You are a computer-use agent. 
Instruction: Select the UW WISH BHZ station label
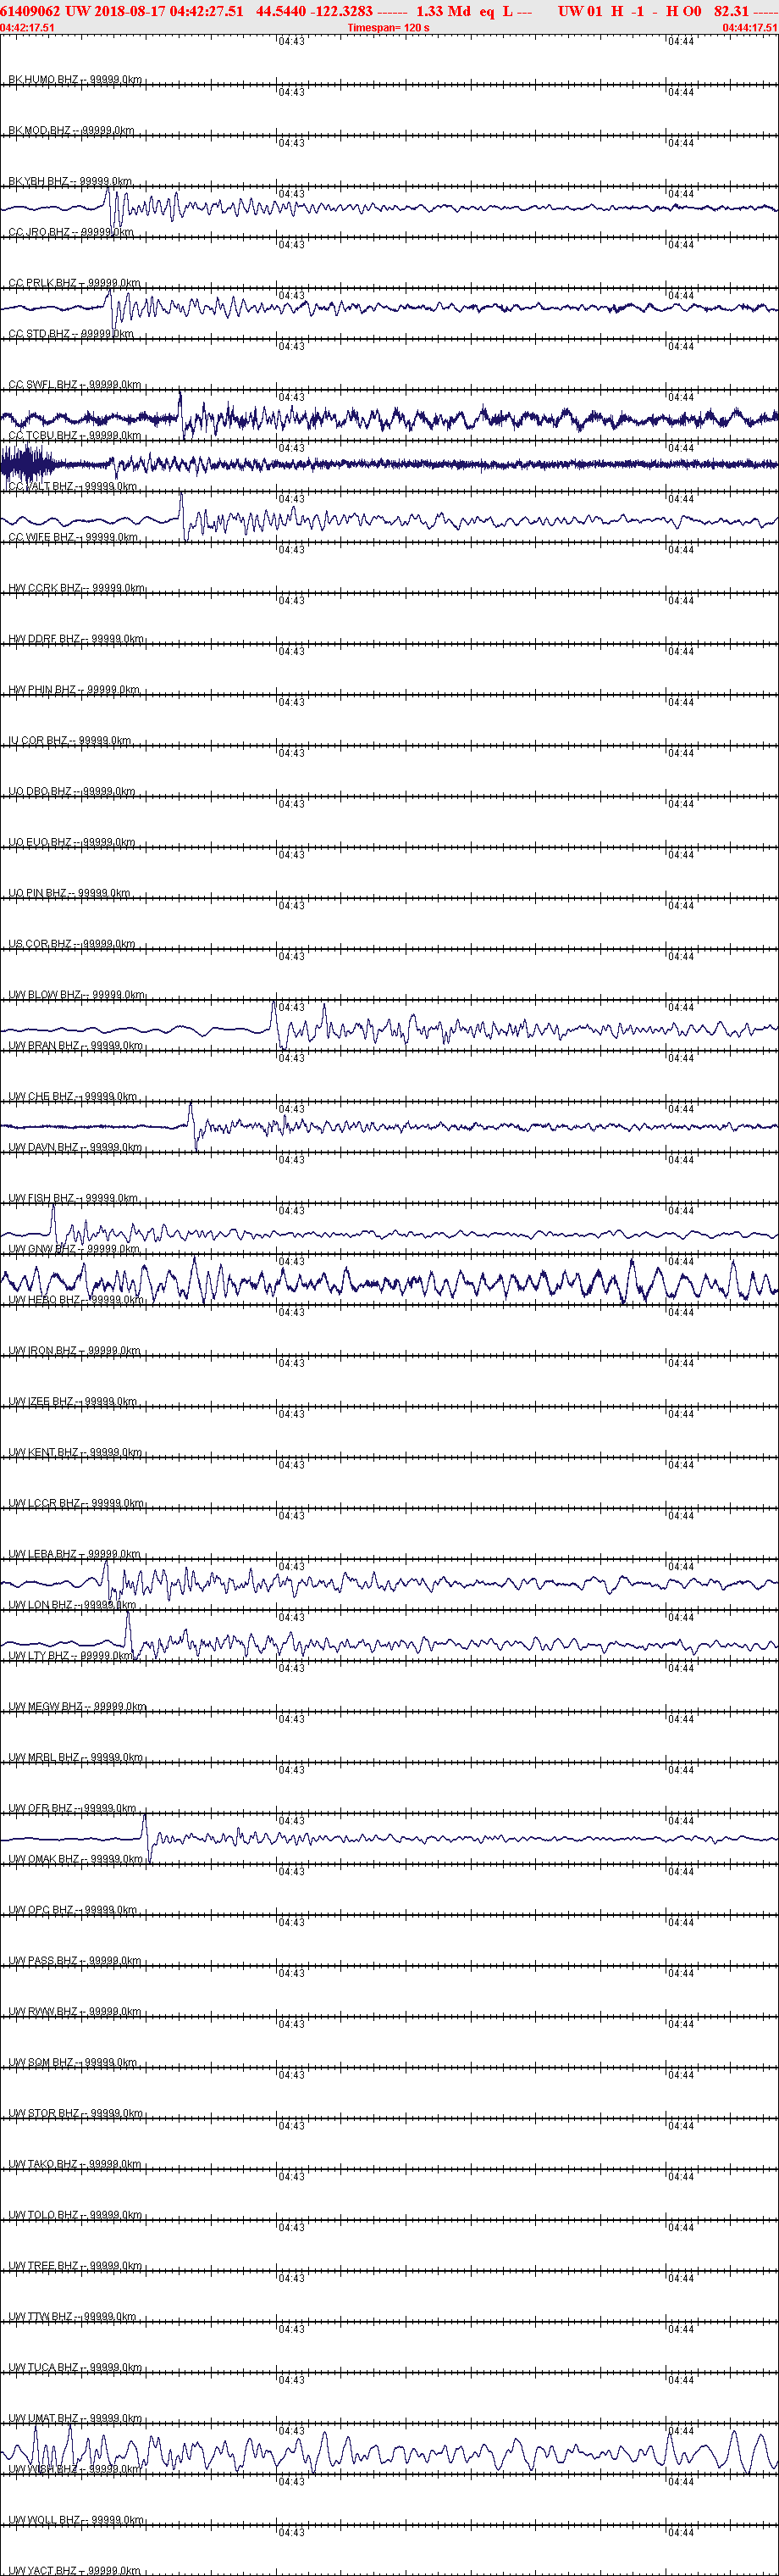coord(75,2469)
